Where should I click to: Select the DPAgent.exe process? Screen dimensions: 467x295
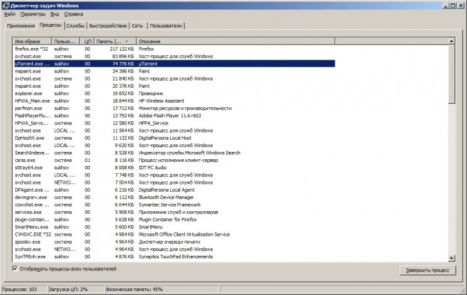click(174, 190)
